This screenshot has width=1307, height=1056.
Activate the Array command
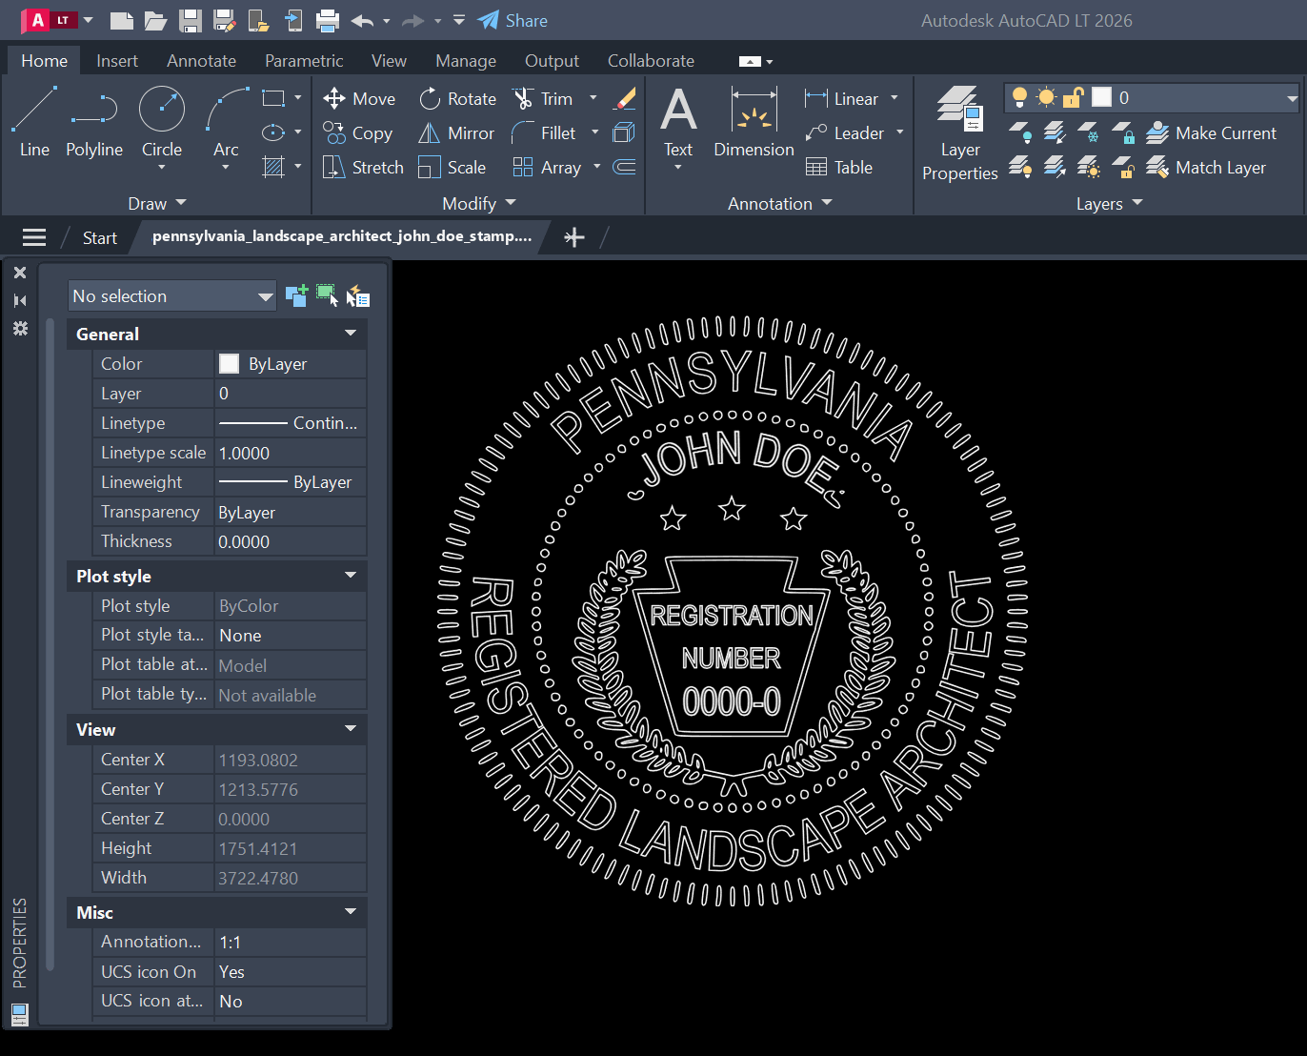tap(547, 167)
